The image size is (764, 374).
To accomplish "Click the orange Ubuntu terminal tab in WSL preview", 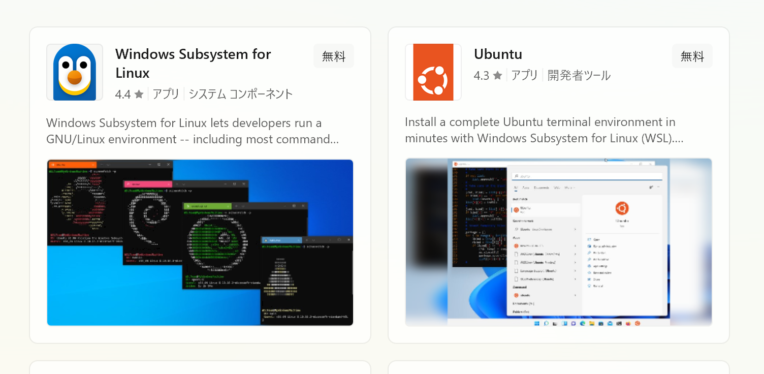I will (72, 165).
